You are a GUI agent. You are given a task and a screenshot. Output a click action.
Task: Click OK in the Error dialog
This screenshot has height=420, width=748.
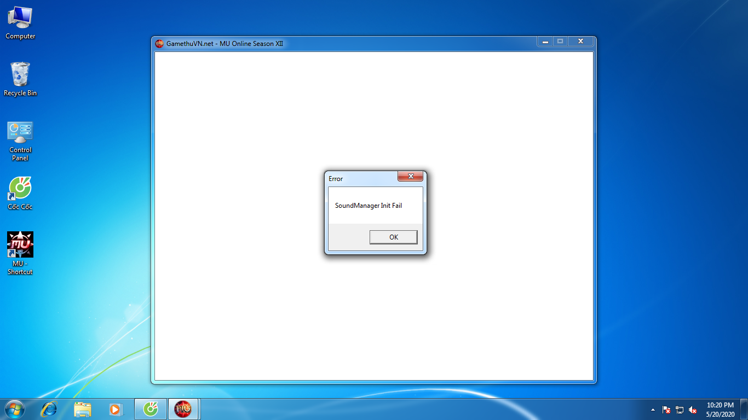(393, 237)
